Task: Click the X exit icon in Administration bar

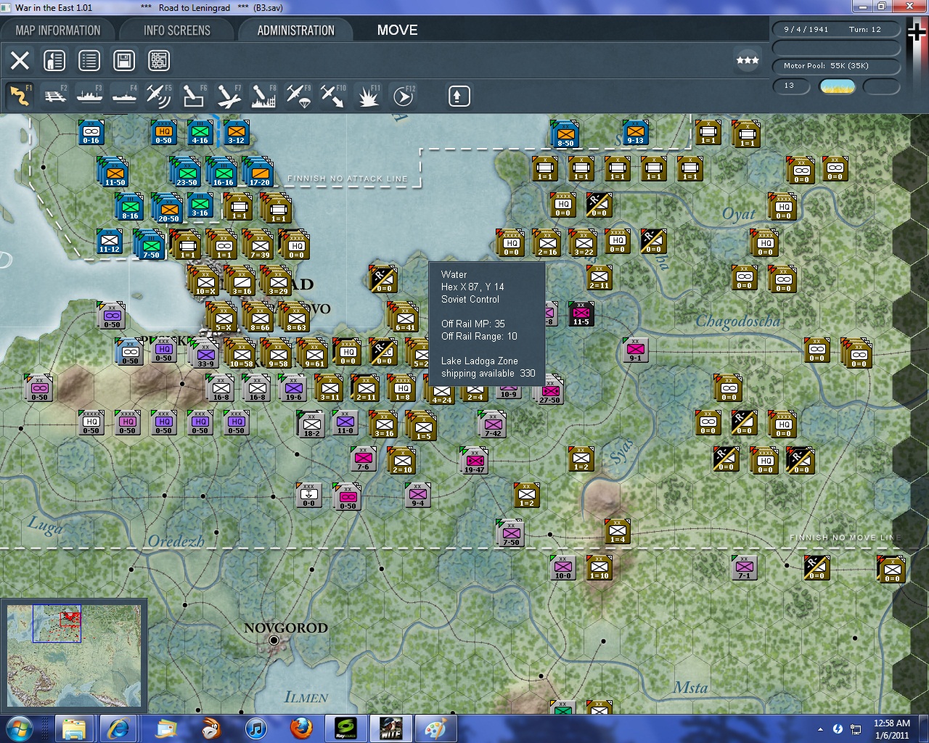Action: (x=20, y=60)
